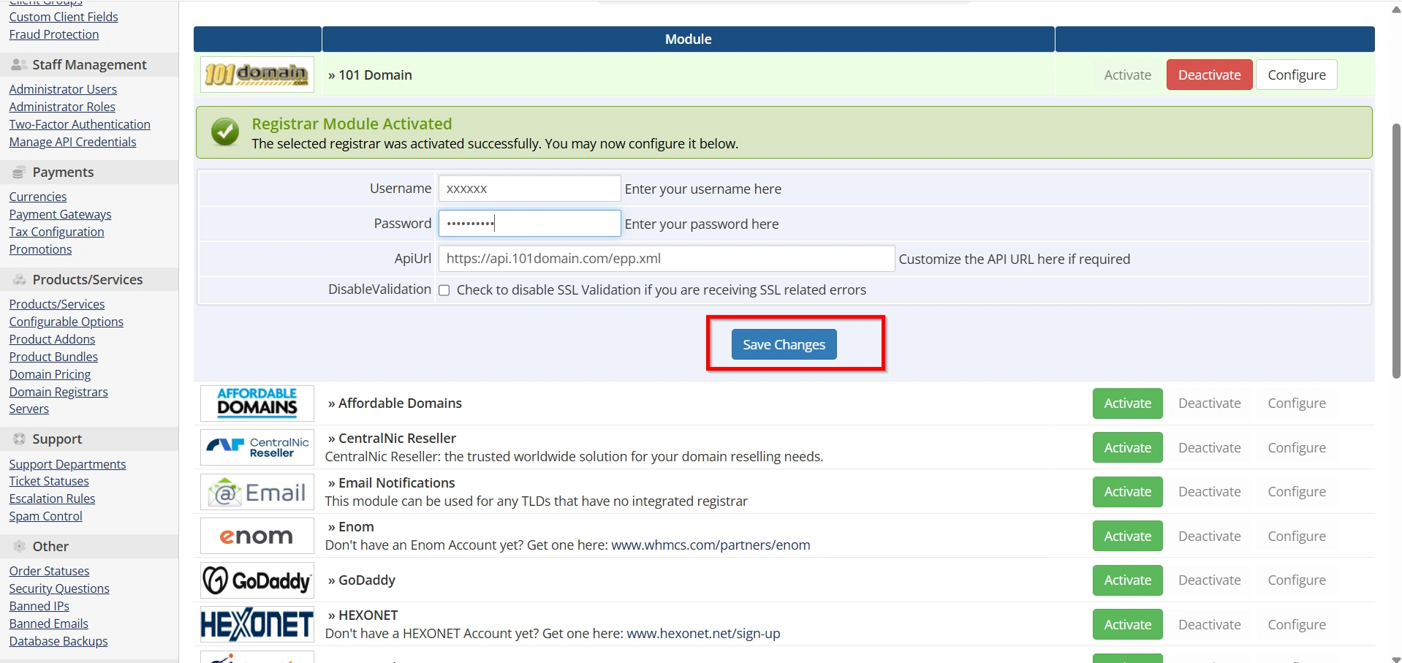Toggle the DisableValidation SSL checkbox
Viewport: 1402px width, 663px height.
[x=444, y=290]
